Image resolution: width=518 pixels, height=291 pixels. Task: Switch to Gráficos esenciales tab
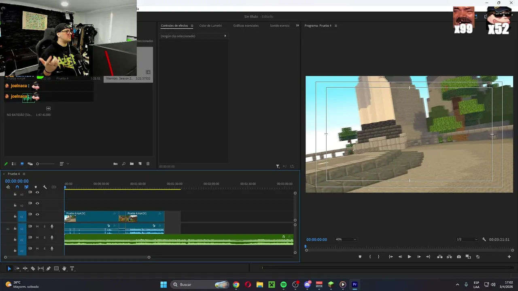pos(246,25)
